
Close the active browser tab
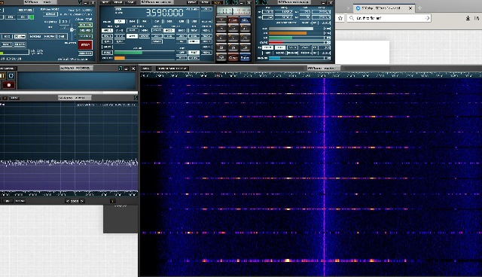click(x=410, y=8)
